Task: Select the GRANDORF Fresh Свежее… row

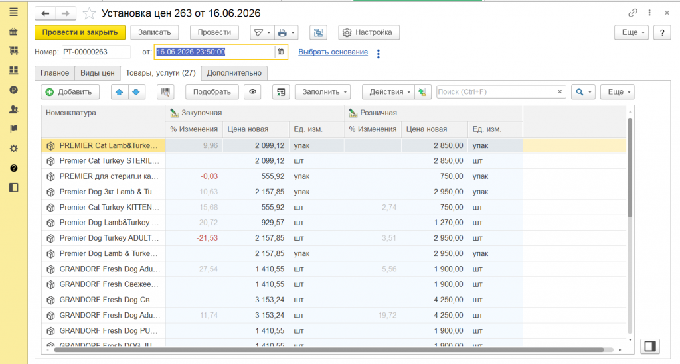Action: 334,284
